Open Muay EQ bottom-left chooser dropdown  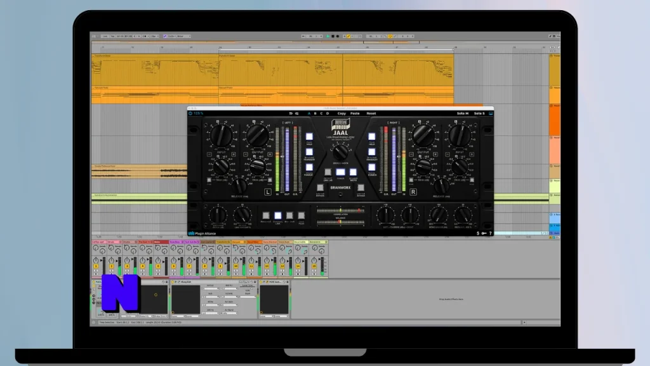[178, 316]
